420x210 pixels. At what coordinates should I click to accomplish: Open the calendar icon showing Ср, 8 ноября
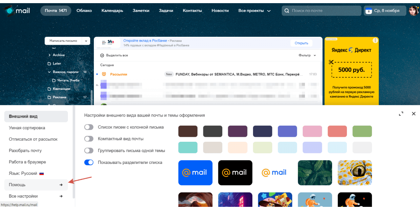pos(368,11)
